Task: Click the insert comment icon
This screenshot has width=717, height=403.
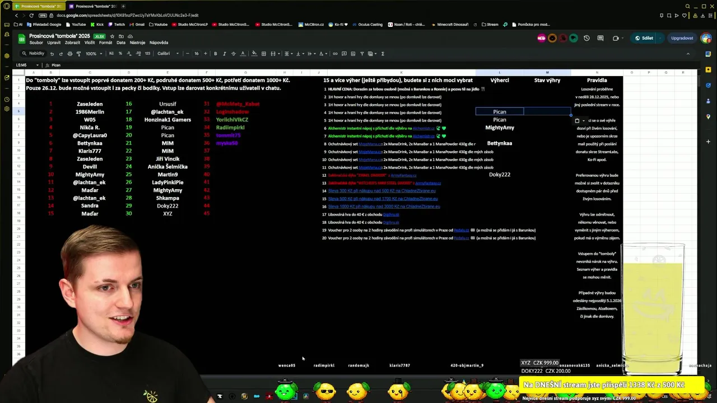Action: point(344,54)
